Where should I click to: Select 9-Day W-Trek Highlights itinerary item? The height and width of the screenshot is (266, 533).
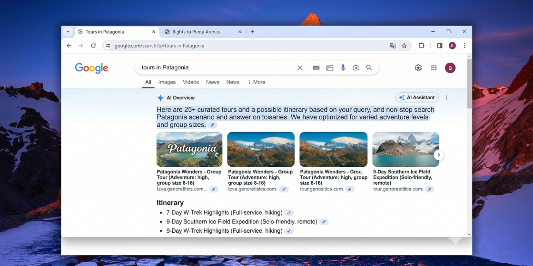(x=224, y=231)
